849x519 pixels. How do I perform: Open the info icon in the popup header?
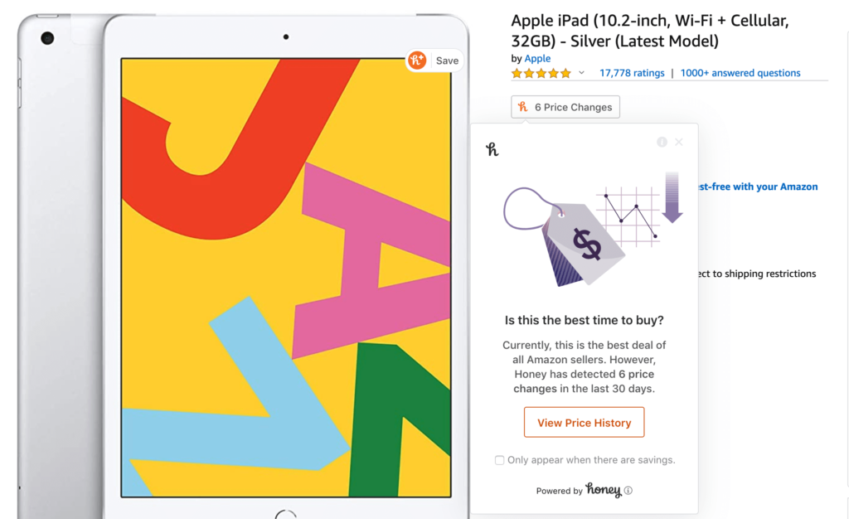[662, 142]
